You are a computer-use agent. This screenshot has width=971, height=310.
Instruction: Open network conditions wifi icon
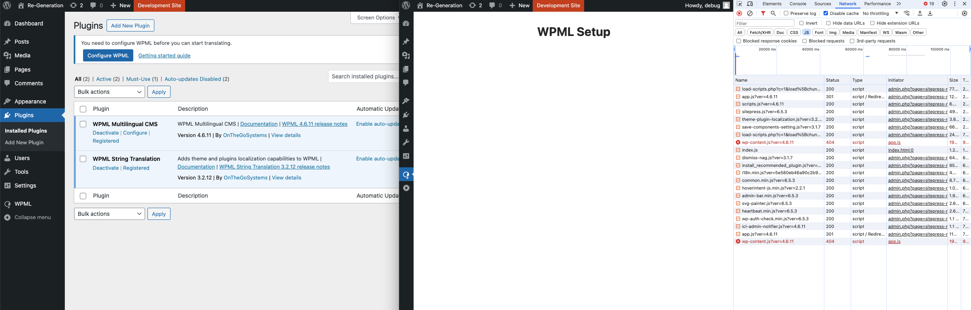[x=907, y=13]
